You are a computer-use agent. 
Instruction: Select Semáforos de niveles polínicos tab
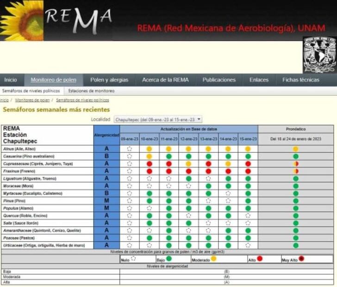(x=31, y=91)
